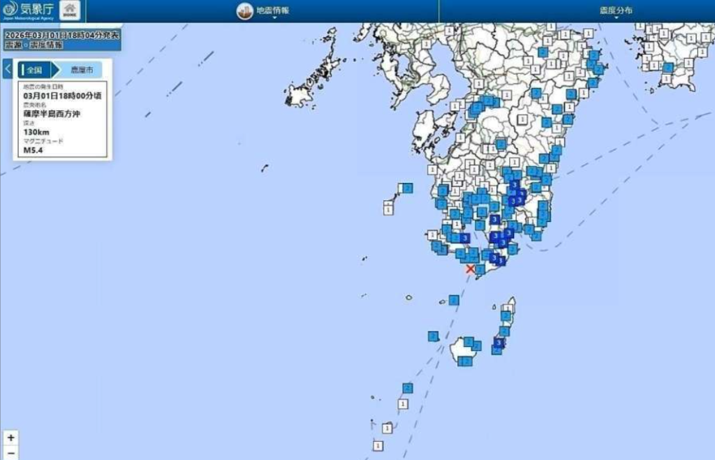Select the 全国 tab
Screen dimensions: 715x460
[35, 69]
